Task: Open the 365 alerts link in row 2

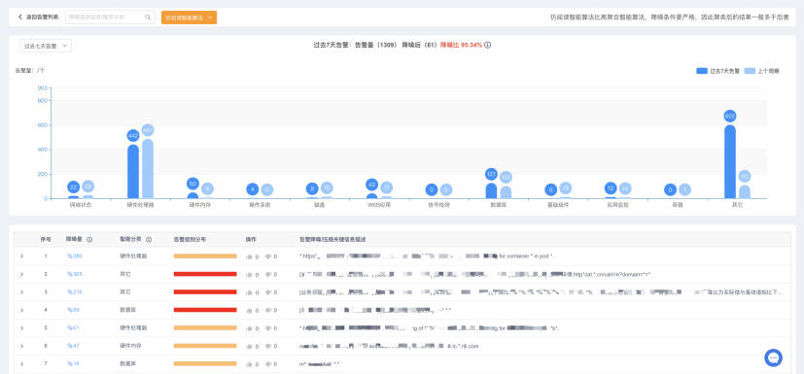Action: pos(74,274)
